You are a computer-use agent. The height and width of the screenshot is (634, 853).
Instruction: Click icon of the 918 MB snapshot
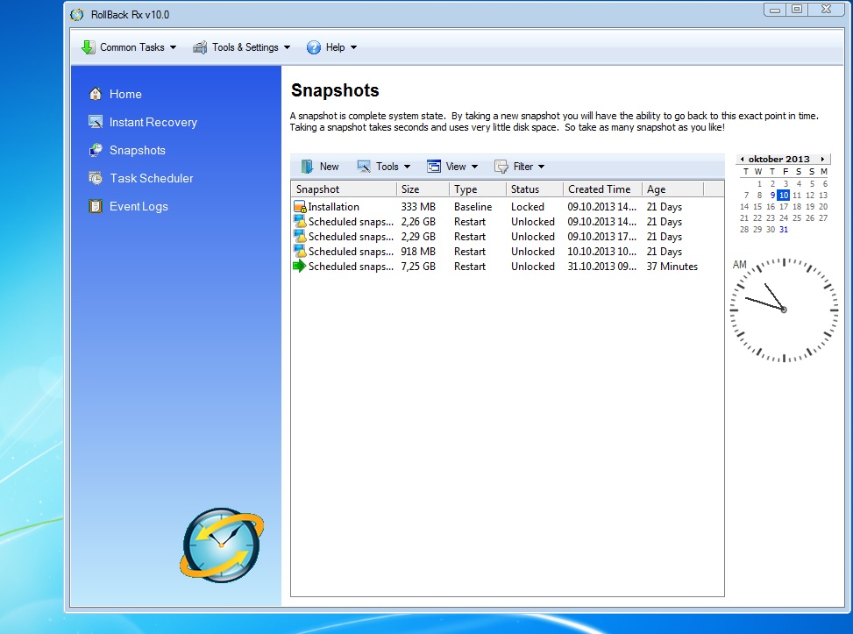[x=300, y=252]
